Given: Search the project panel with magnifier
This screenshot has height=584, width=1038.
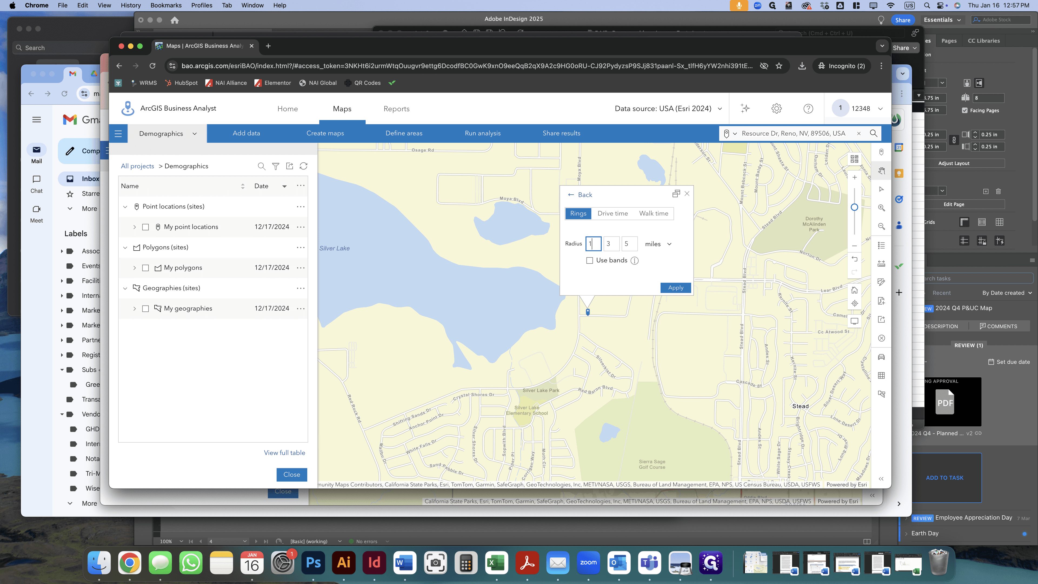Looking at the screenshot, I should coord(261,166).
